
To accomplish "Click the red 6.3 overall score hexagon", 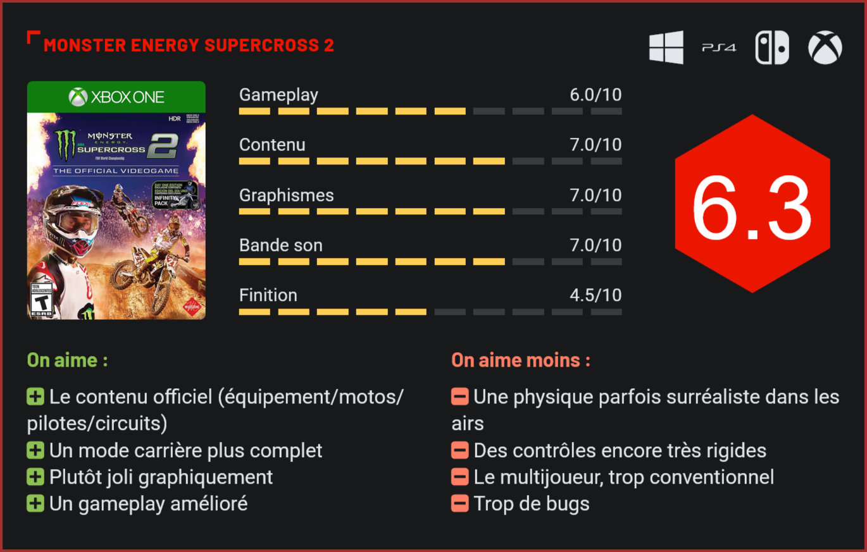I will coord(752,204).
